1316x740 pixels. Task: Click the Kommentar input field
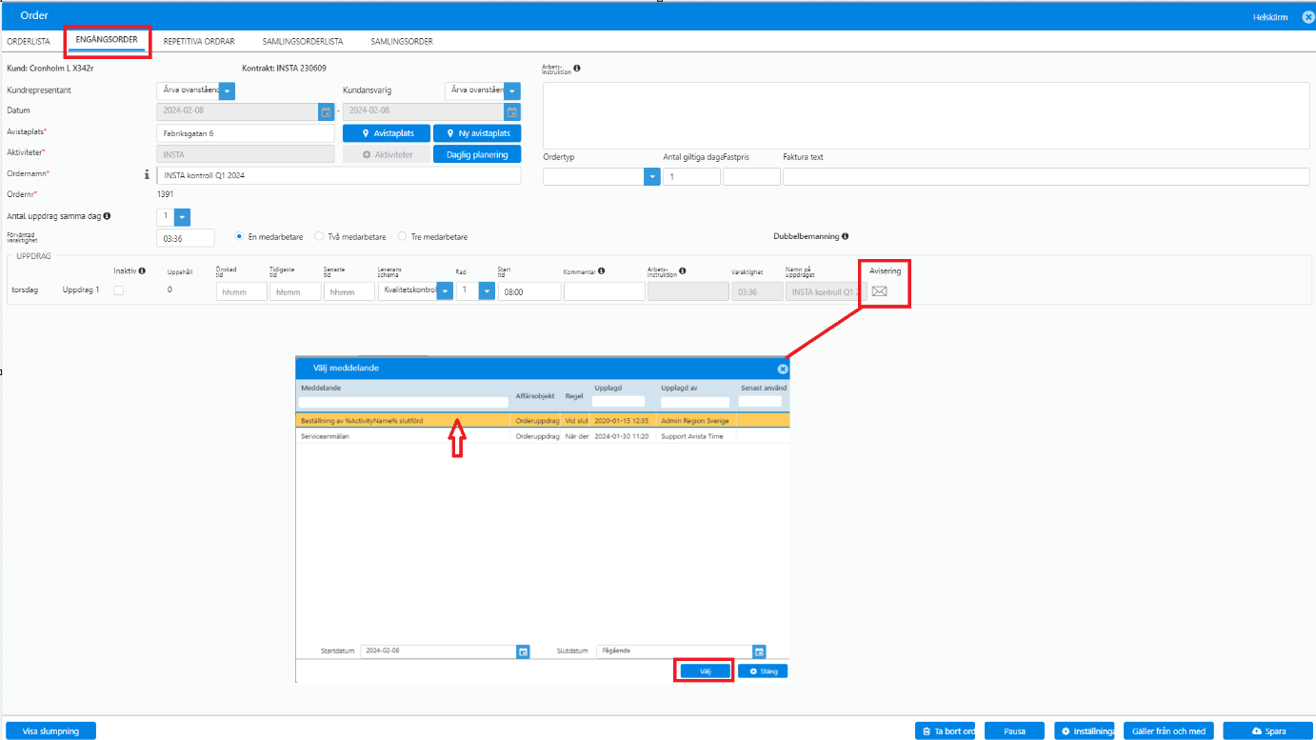(x=605, y=291)
